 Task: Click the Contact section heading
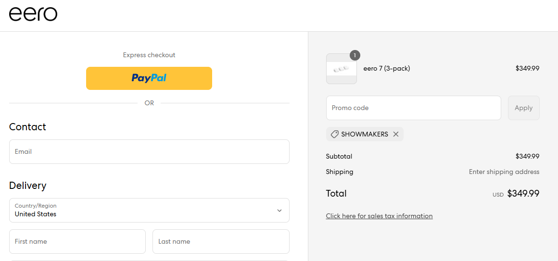(x=27, y=127)
